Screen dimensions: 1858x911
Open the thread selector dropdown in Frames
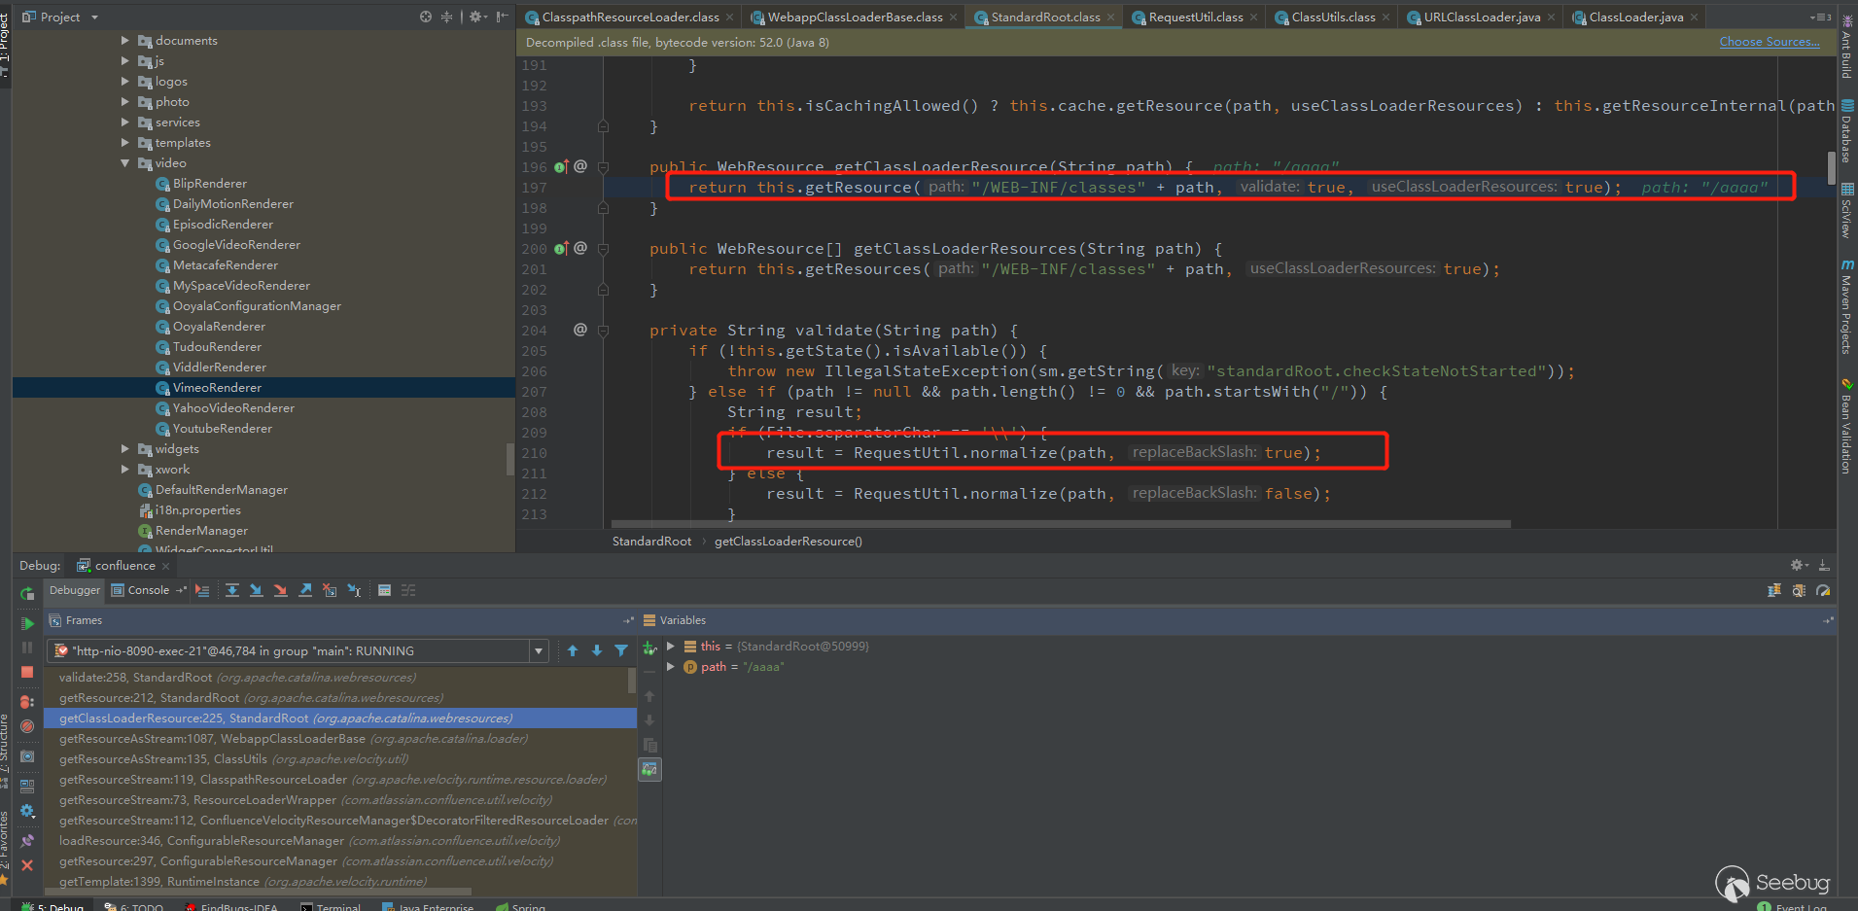point(539,650)
